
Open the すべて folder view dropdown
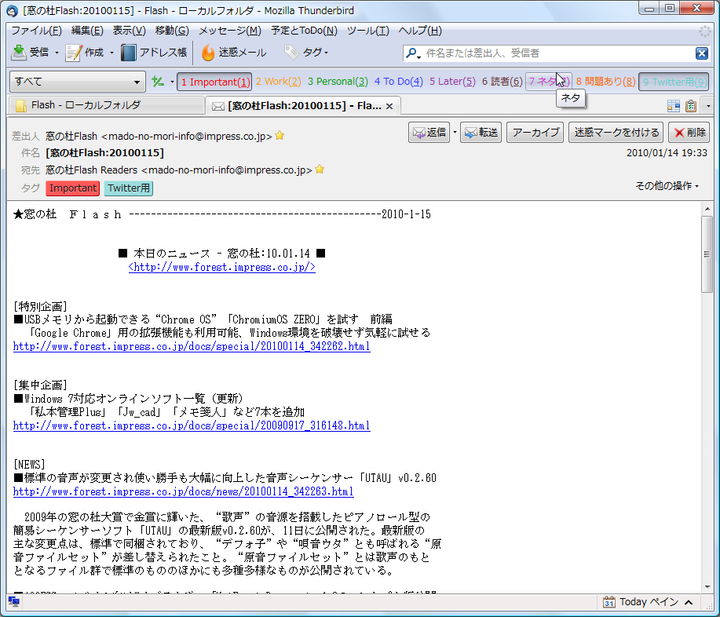(77, 81)
